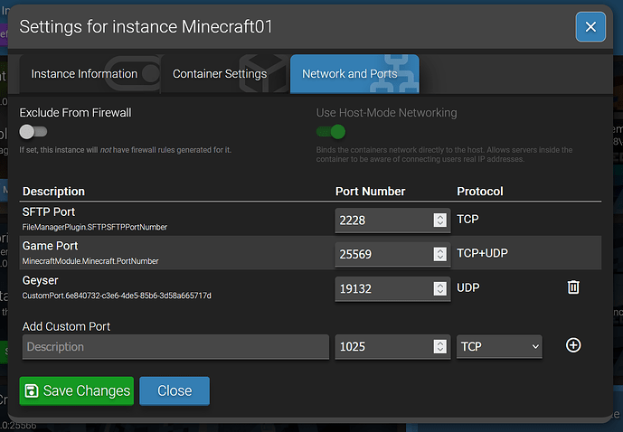Viewport: 623px width, 432px height.
Task: Adjust Game Port stepper arrows
Action: point(439,254)
